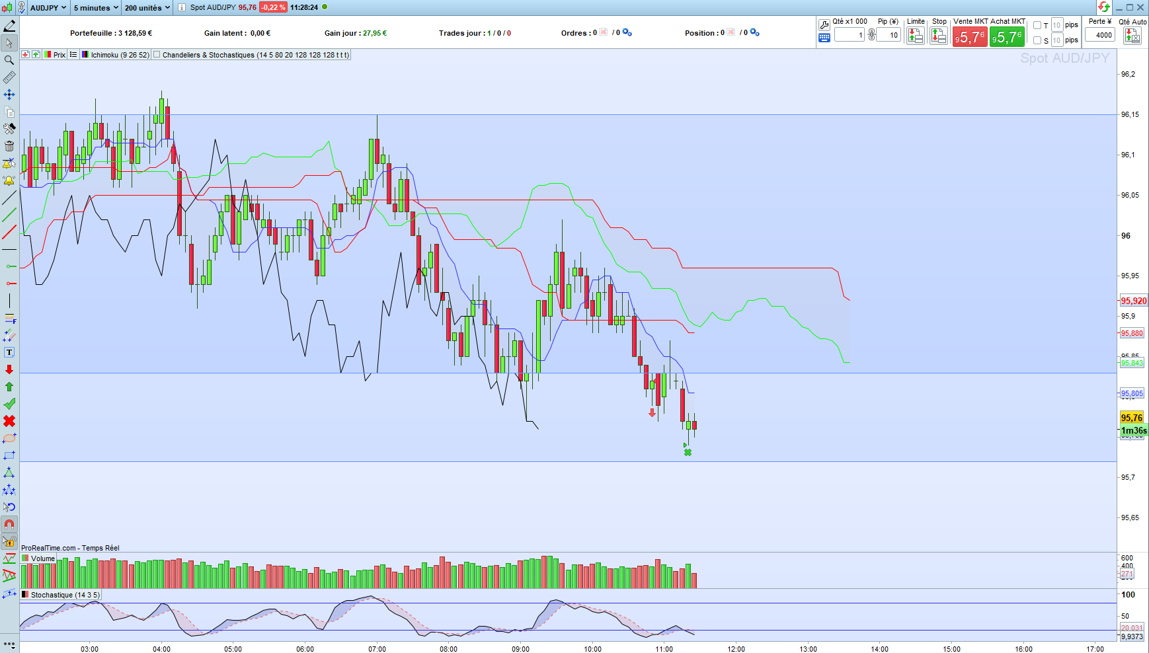Pick the green checkmark drawing tool
The image size is (1149, 653).
click(9, 404)
